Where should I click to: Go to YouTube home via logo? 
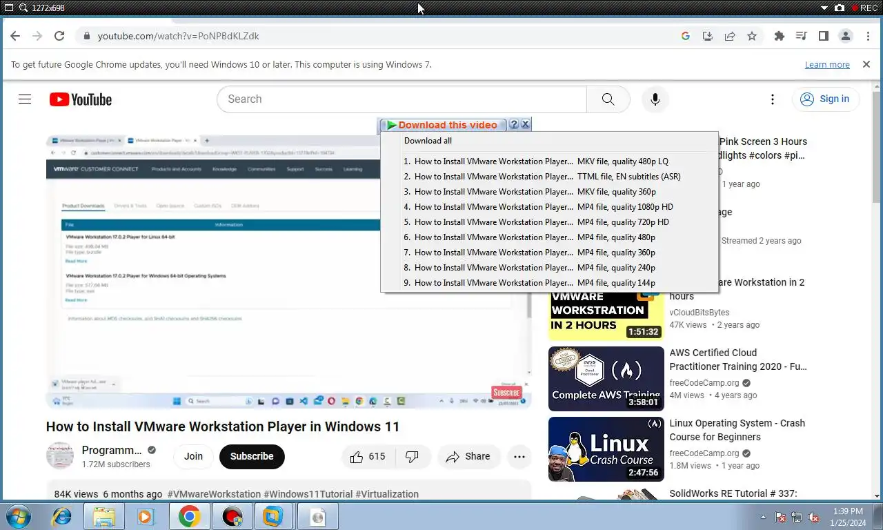(x=81, y=99)
